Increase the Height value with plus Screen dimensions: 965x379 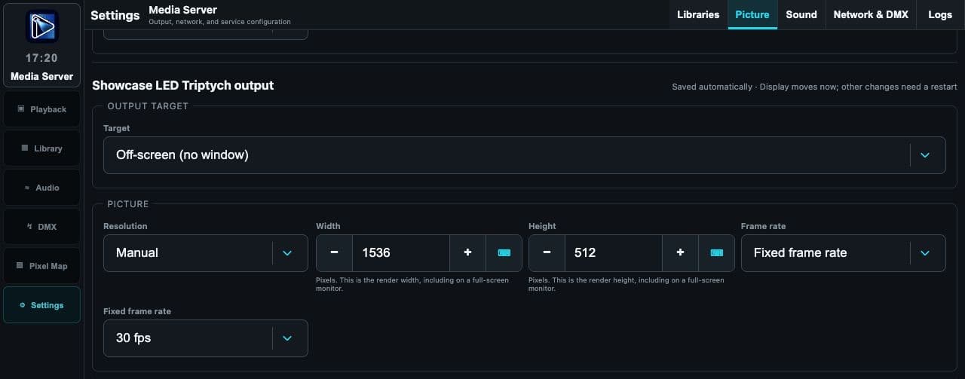point(680,253)
